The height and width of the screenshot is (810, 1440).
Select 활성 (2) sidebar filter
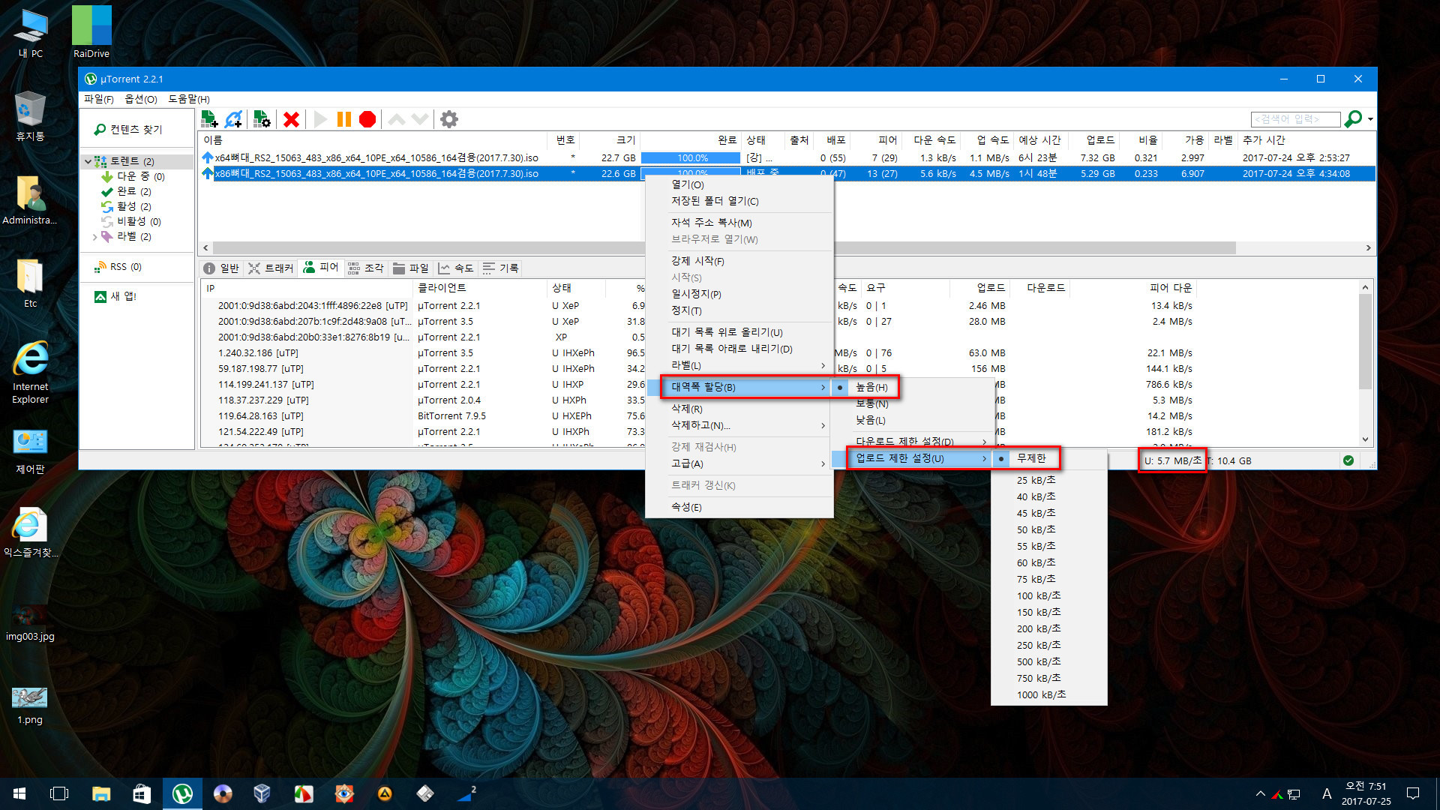click(127, 206)
